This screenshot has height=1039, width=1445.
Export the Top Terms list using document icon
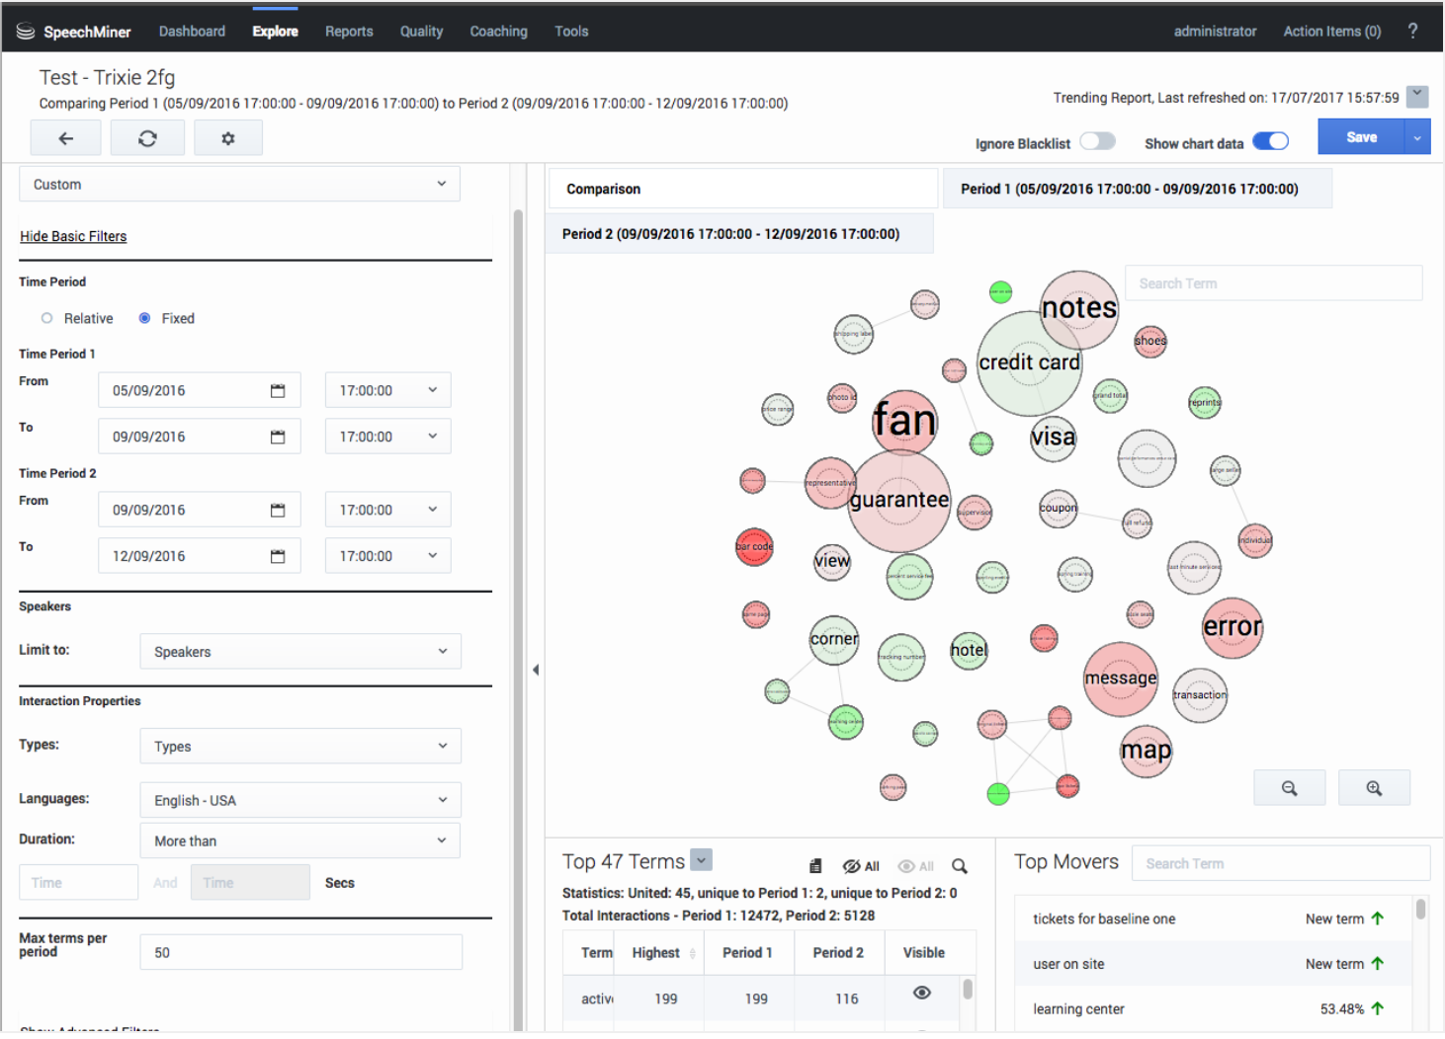pos(815,866)
